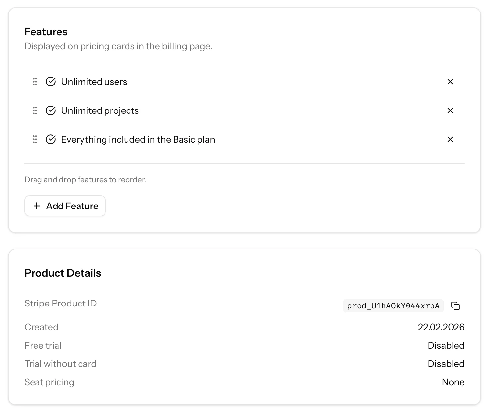Click the checkmark icon next to Unlimited projects
The image size is (489, 415).
tap(51, 110)
